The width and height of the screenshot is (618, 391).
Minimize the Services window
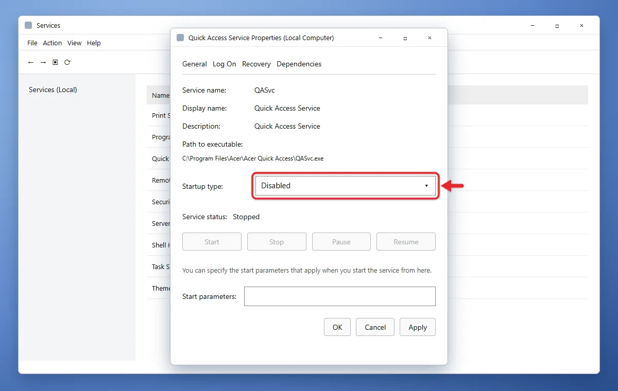click(x=532, y=25)
